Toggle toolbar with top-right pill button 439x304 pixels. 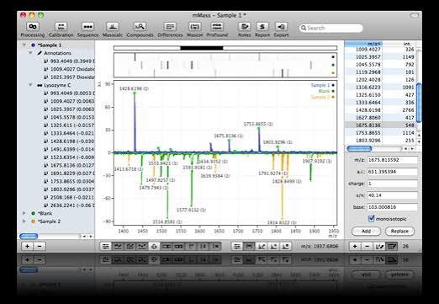(415, 15)
